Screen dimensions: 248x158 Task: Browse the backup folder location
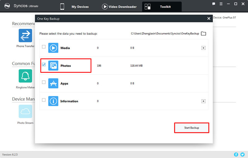tap(203, 34)
